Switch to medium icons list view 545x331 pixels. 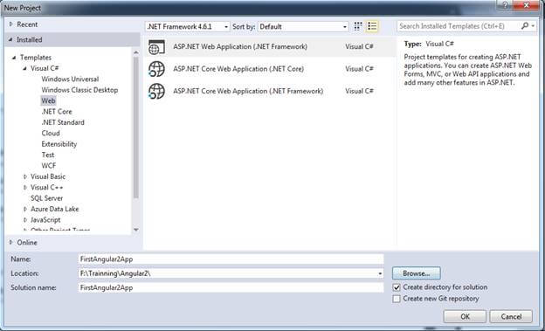(372, 26)
